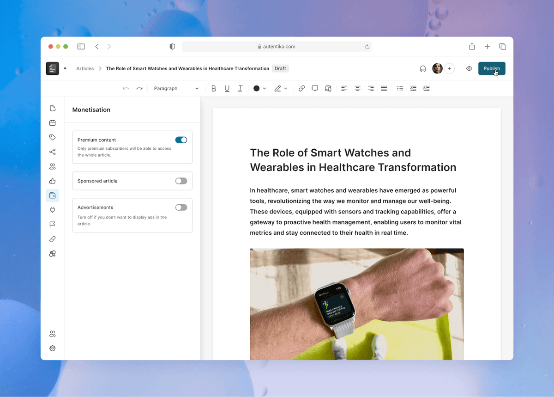The height and width of the screenshot is (397, 554).
Task: Click the workspace logo icon
Action: (53, 68)
